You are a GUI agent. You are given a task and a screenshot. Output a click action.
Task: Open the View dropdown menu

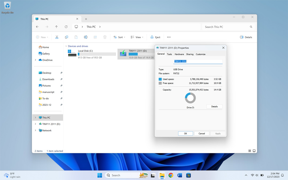tap(137, 37)
